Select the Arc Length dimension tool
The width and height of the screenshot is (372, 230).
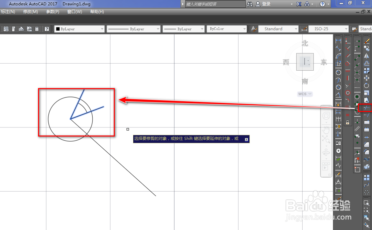[338, 56]
